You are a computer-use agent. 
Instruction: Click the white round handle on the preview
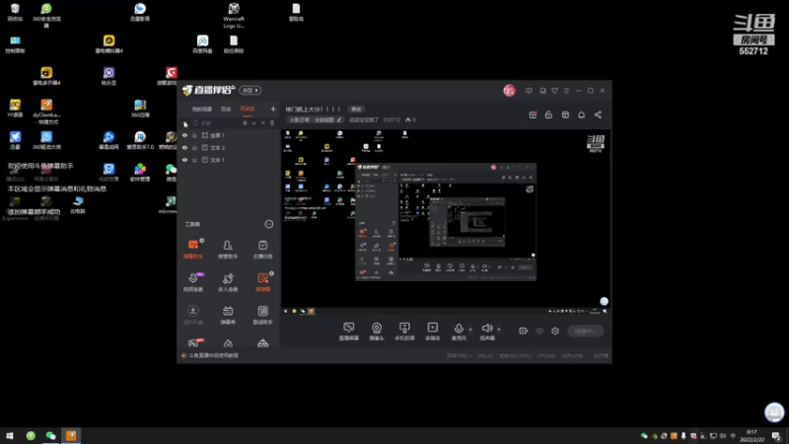click(x=604, y=301)
